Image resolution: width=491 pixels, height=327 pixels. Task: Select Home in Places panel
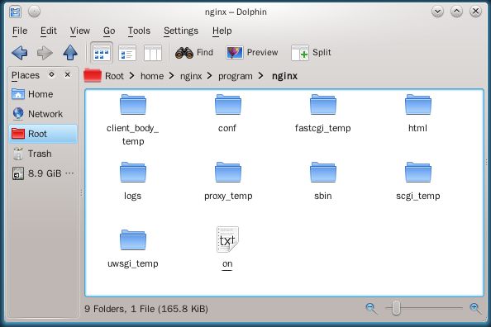point(43,94)
